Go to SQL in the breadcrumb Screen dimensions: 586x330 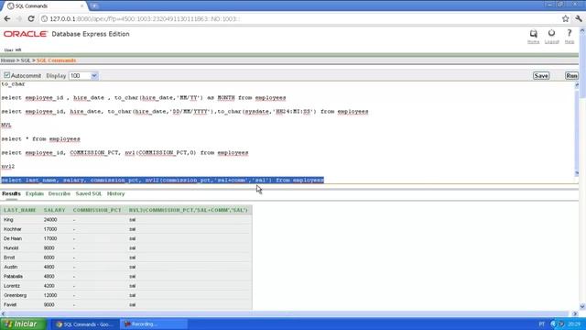pos(26,60)
